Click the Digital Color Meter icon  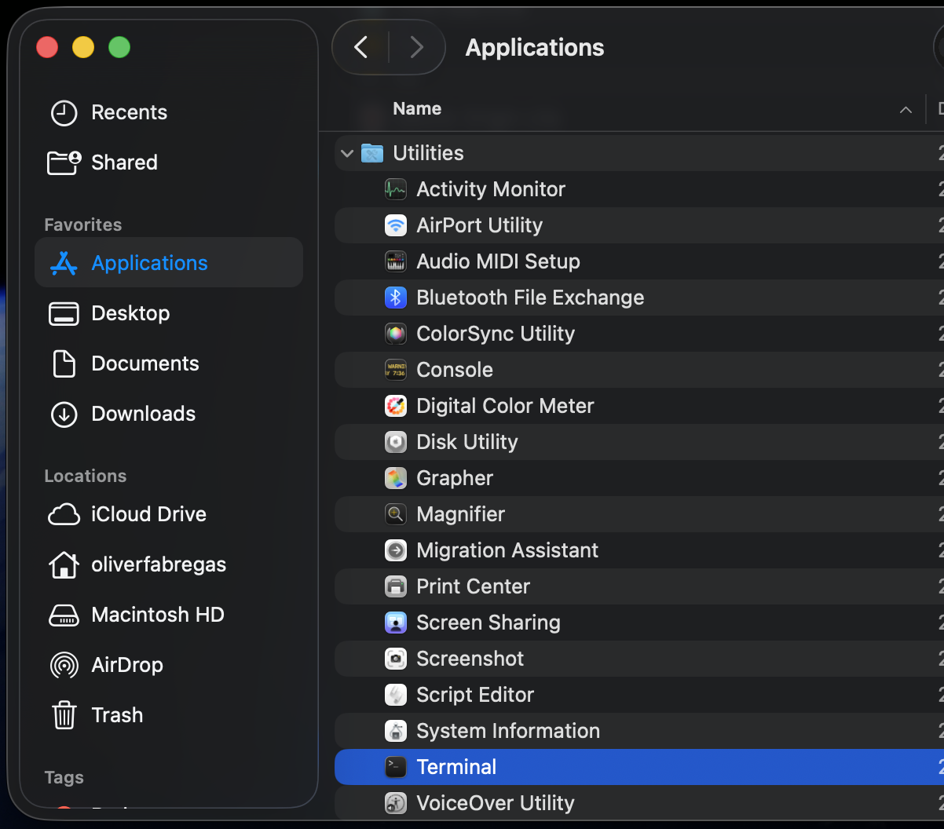(x=396, y=406)
